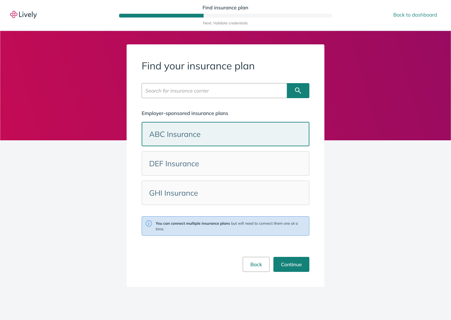Click the green progress bar
The image size is (451, 320).
click(161, 15)
